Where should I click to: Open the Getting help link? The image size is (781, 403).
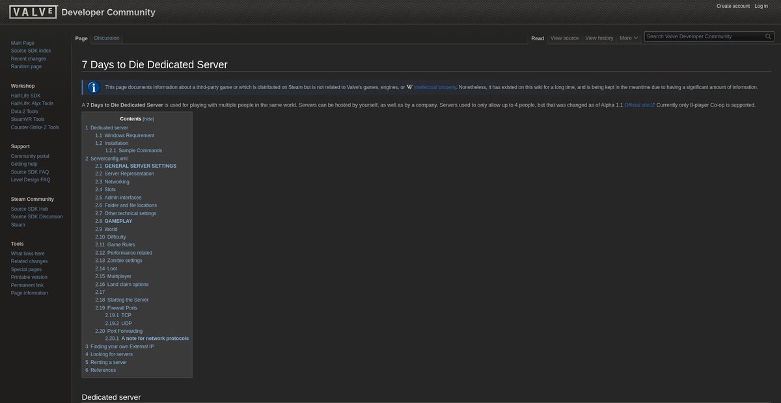click(x=24, y=164)
